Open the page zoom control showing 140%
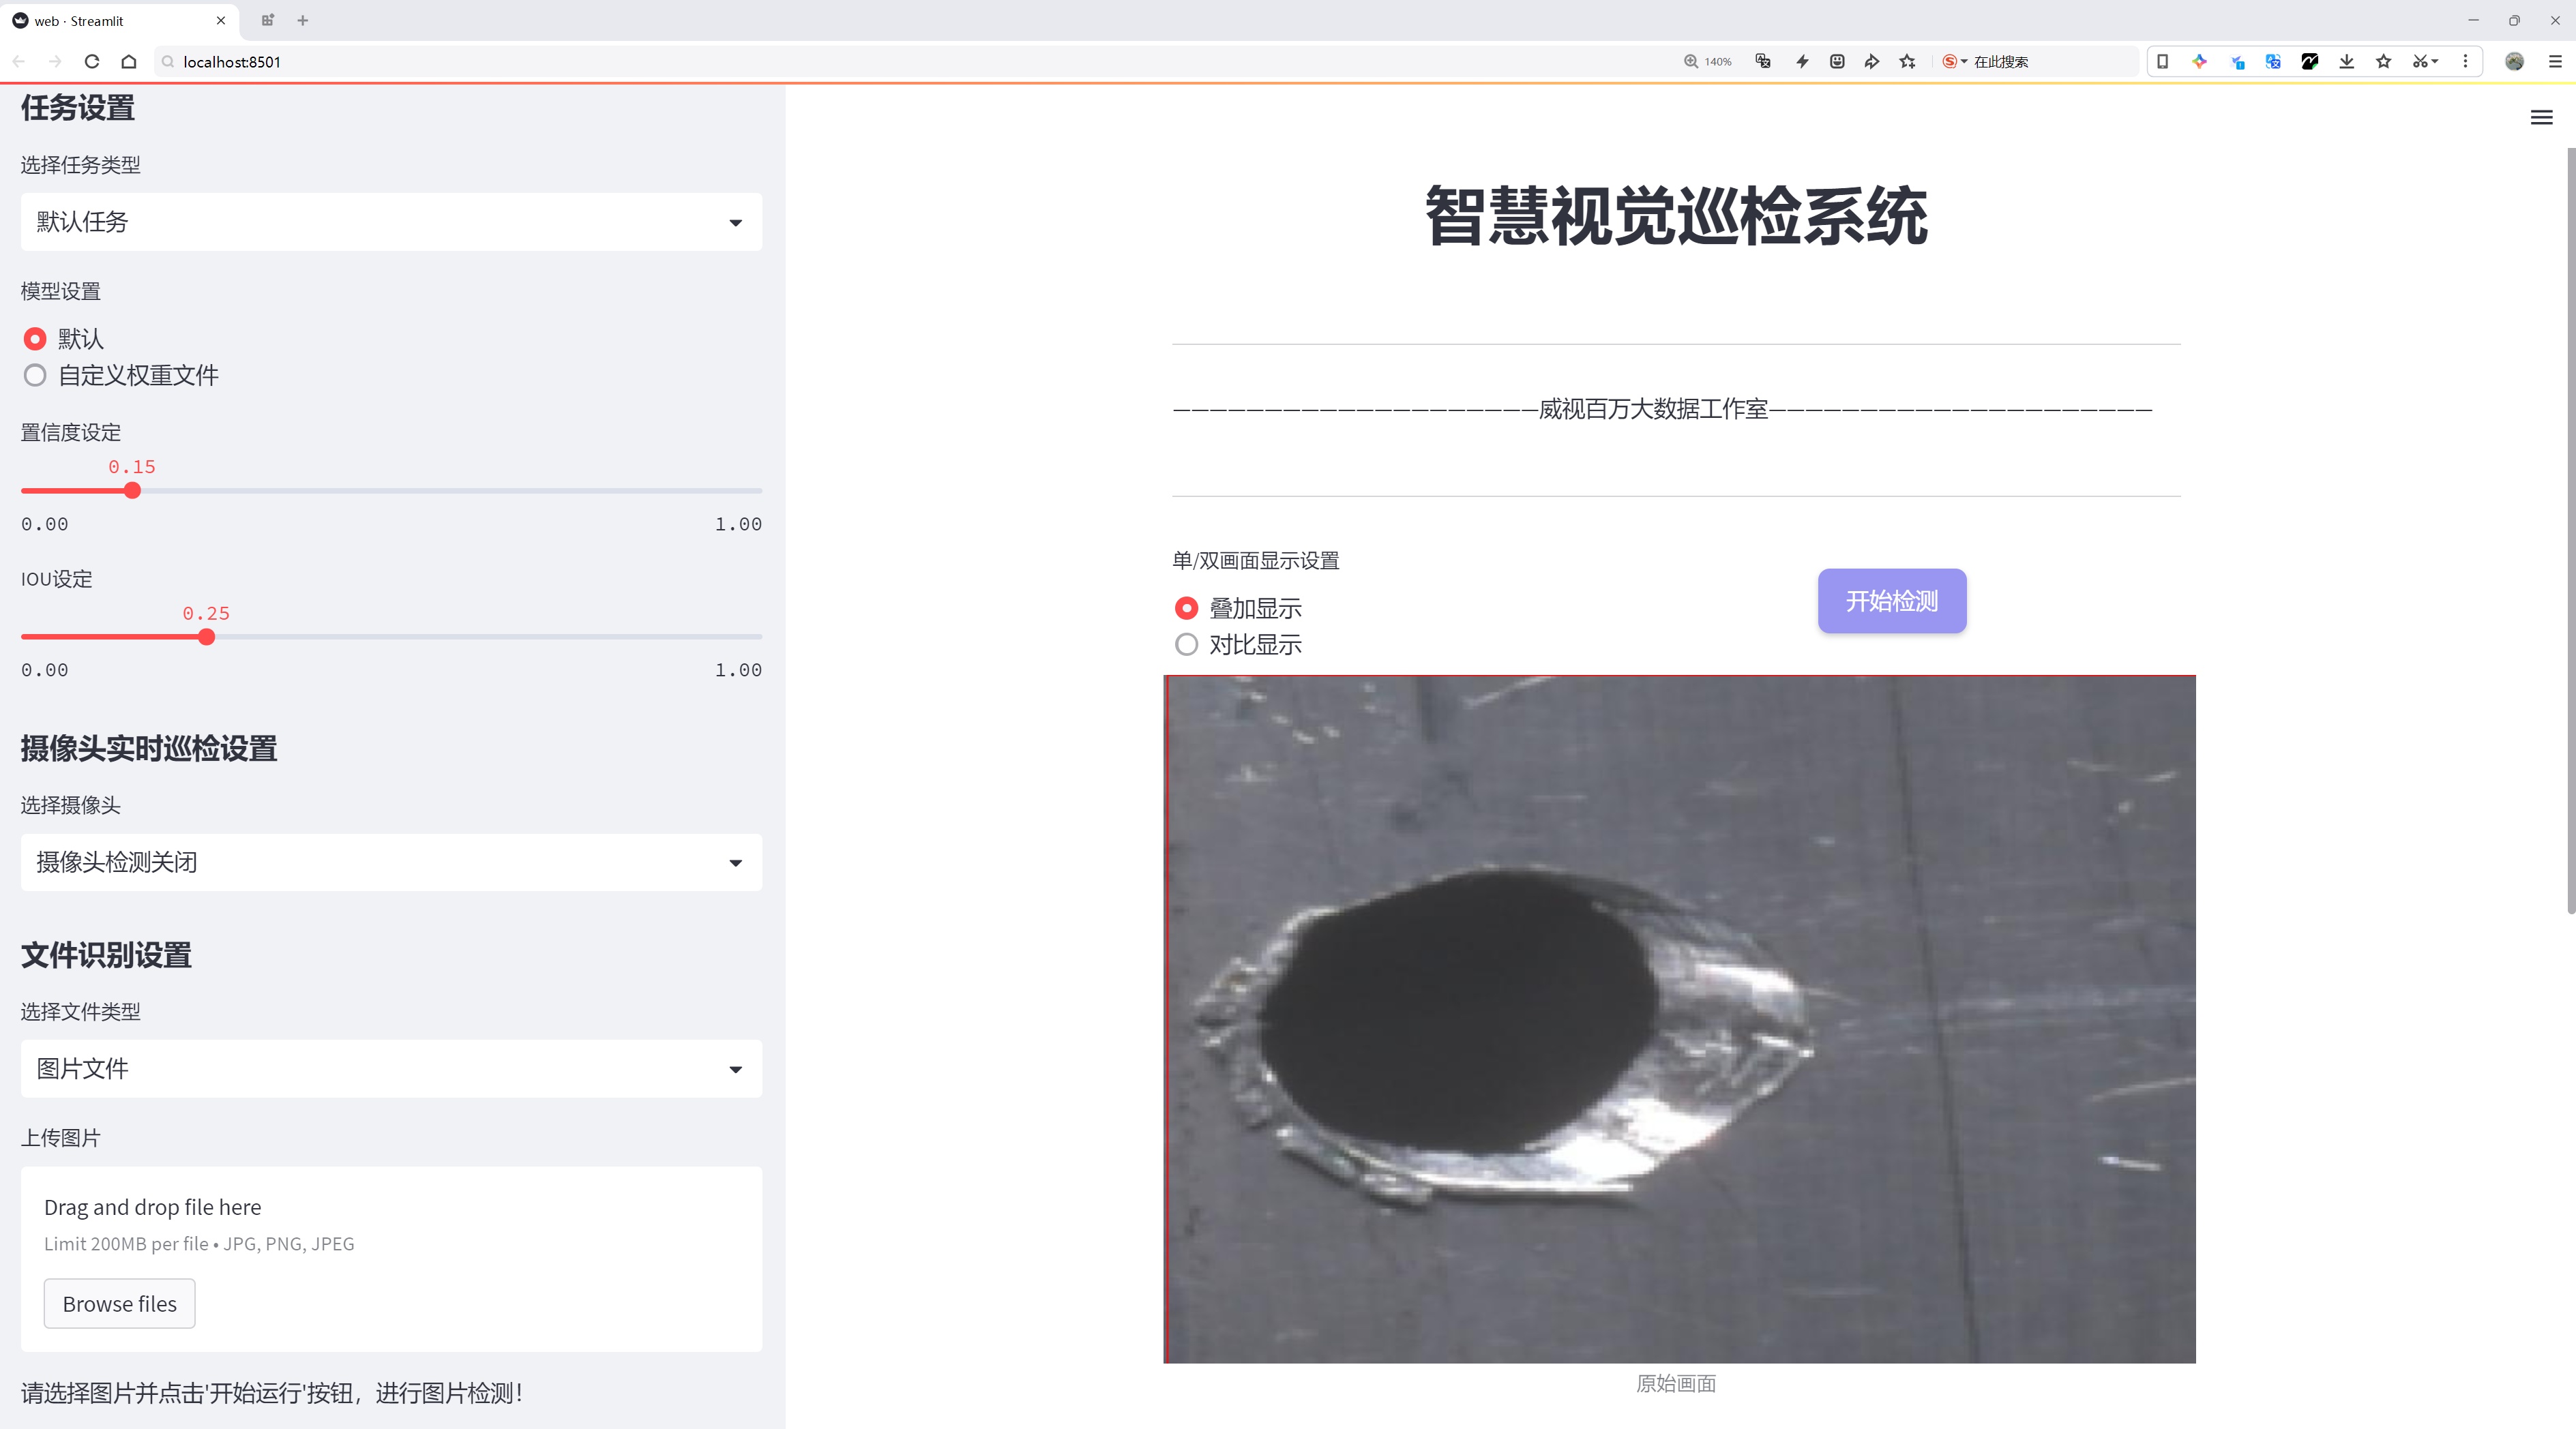 click(1708, 61)
